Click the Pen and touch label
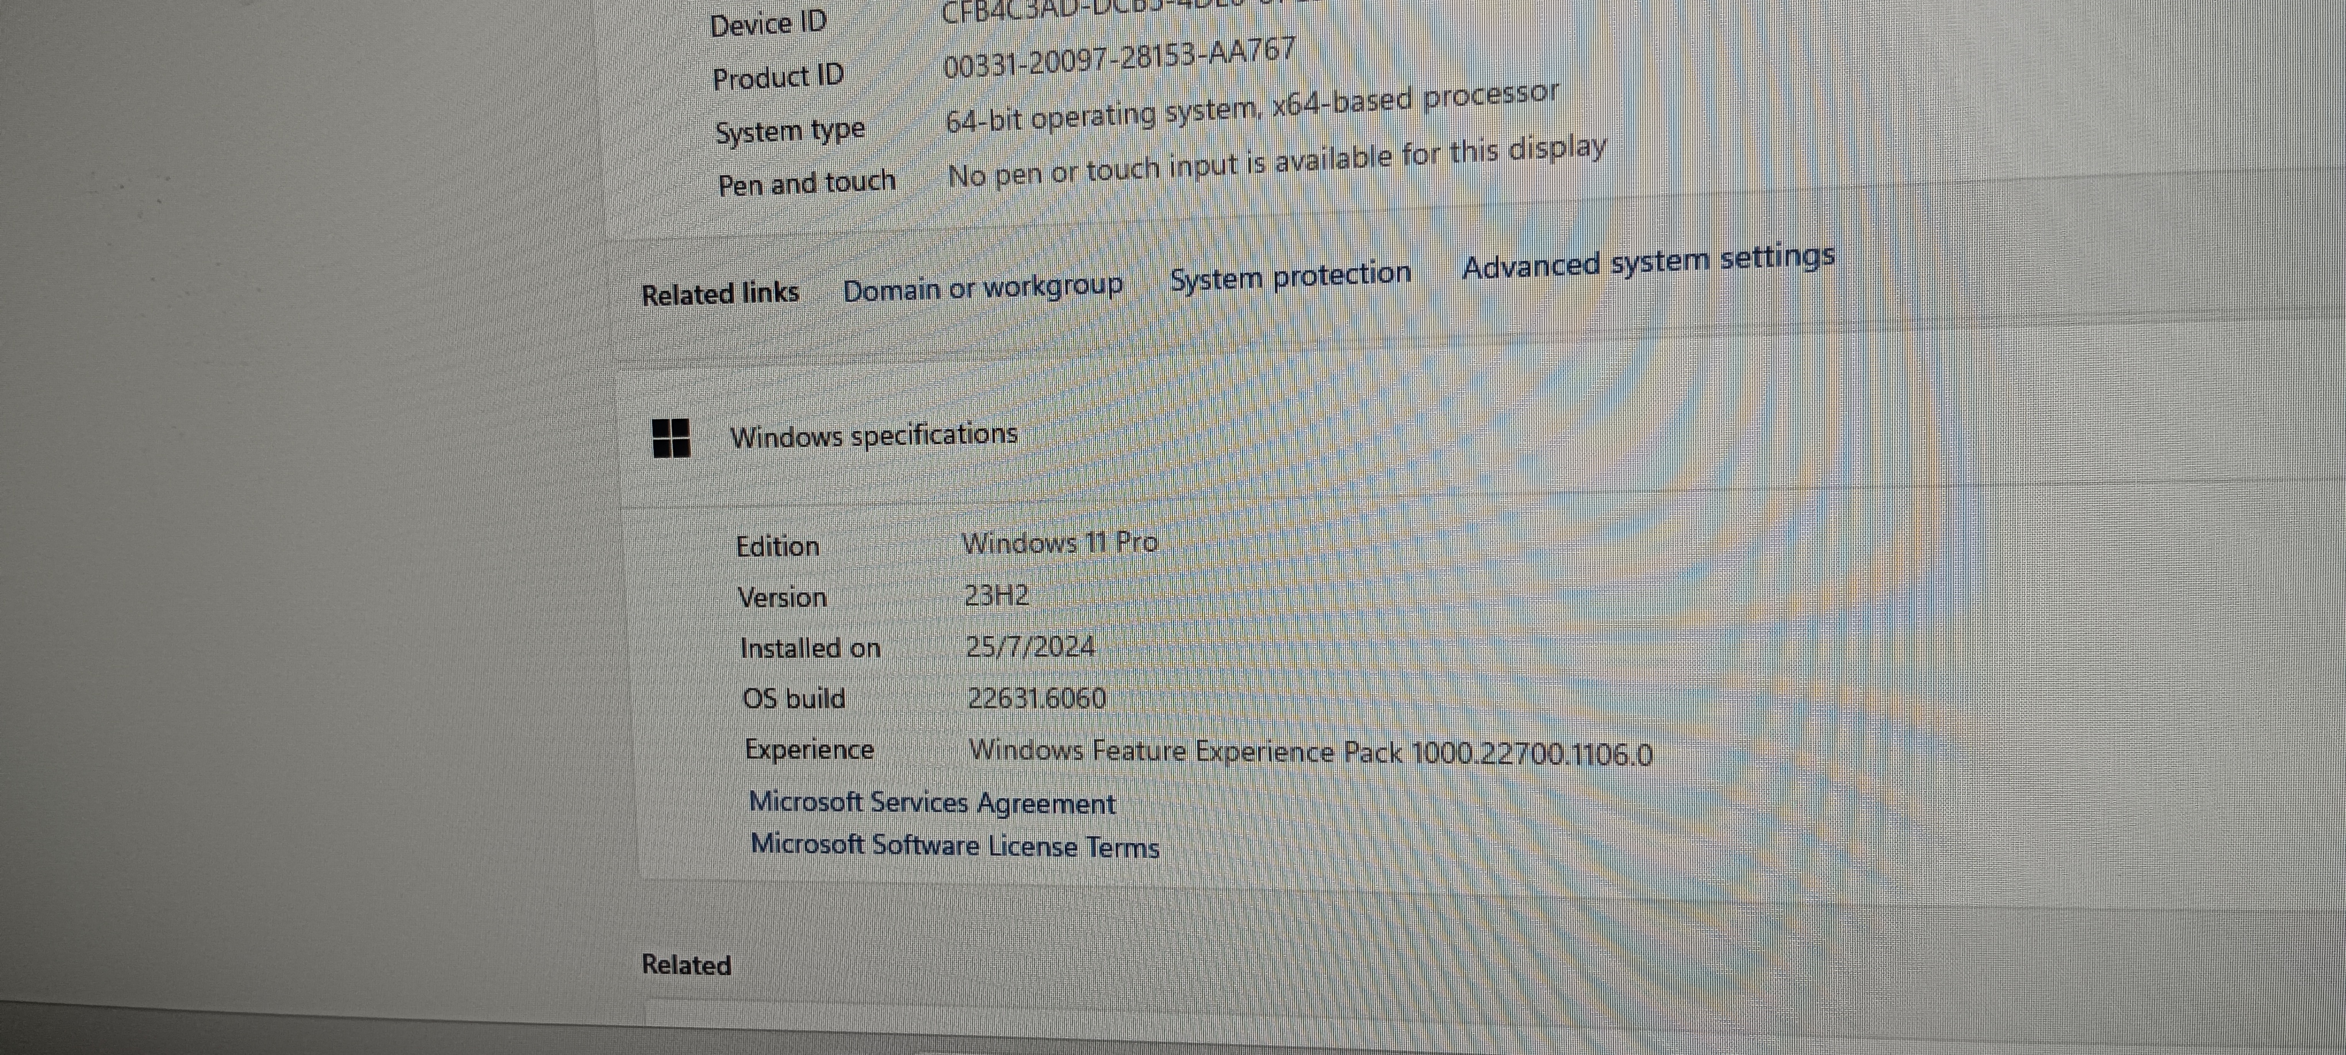 pyautogui.click(x=807, y=183)
